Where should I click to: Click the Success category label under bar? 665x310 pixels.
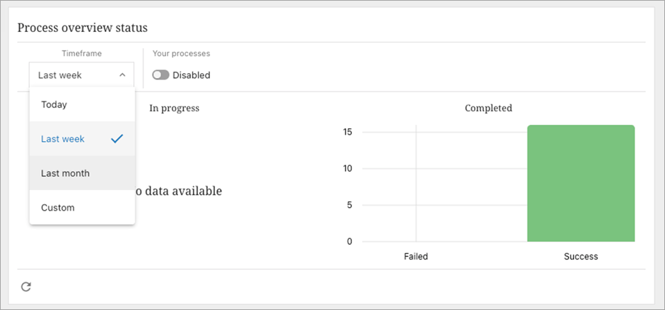click(581, 256)
